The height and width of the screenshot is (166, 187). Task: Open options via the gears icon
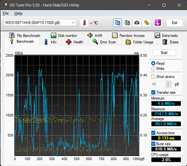click(x=146, y=23)
